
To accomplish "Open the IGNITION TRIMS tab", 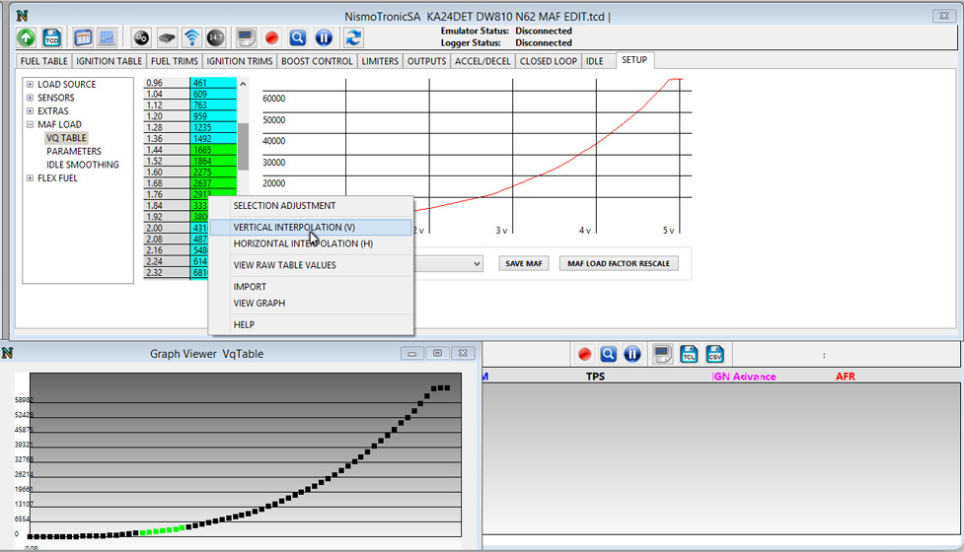I will pos(239,61).
